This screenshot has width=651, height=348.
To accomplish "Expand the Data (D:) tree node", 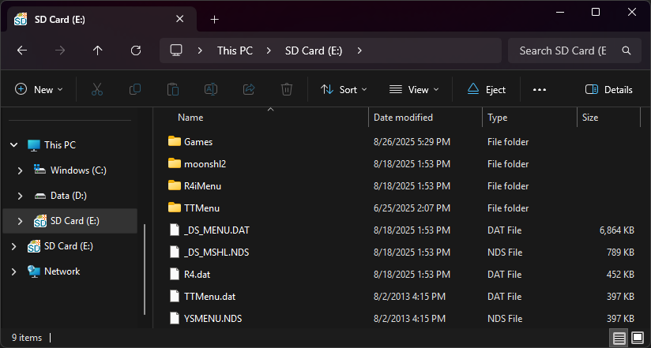I will point(20,196).
